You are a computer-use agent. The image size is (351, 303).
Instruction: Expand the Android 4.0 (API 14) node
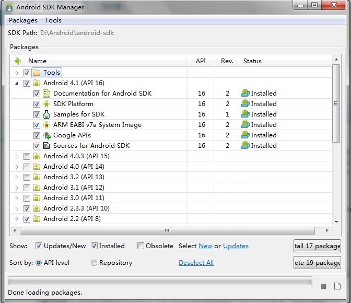(x=17, y=167)
